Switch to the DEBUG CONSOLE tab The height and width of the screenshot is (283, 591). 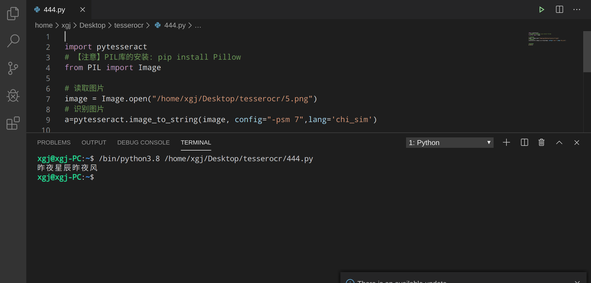coord(143,143)
